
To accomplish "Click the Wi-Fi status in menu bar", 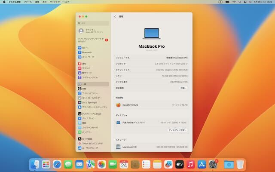I will click(234, 2).
